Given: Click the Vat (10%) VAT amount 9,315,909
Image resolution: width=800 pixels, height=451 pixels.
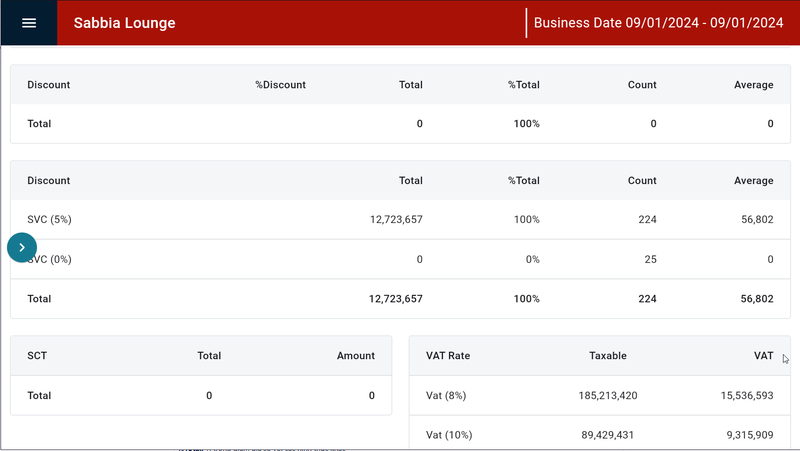Looking at the screenshot, I should point(750,435).
